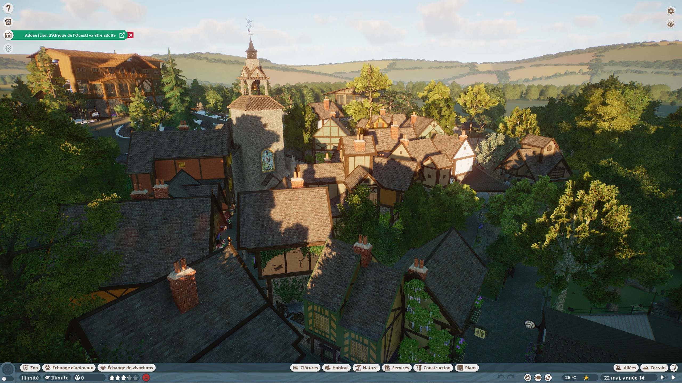Open the Nature build tab
Screen dimensions: 682x383
[x=367, y=368]
